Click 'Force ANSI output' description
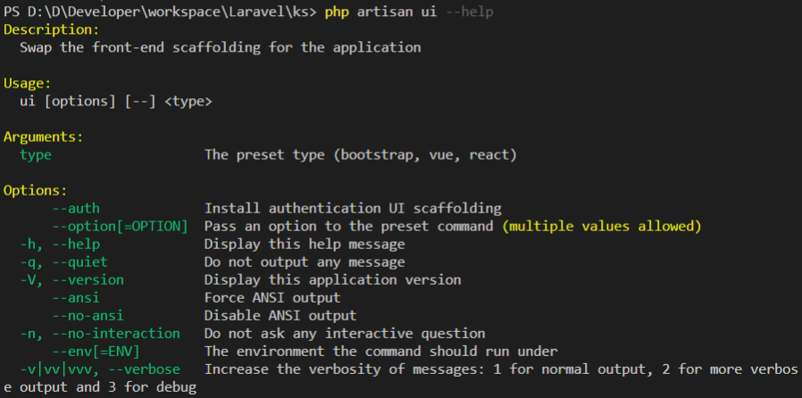The height and width of the screenshot is (398, 802). (272, 298)
